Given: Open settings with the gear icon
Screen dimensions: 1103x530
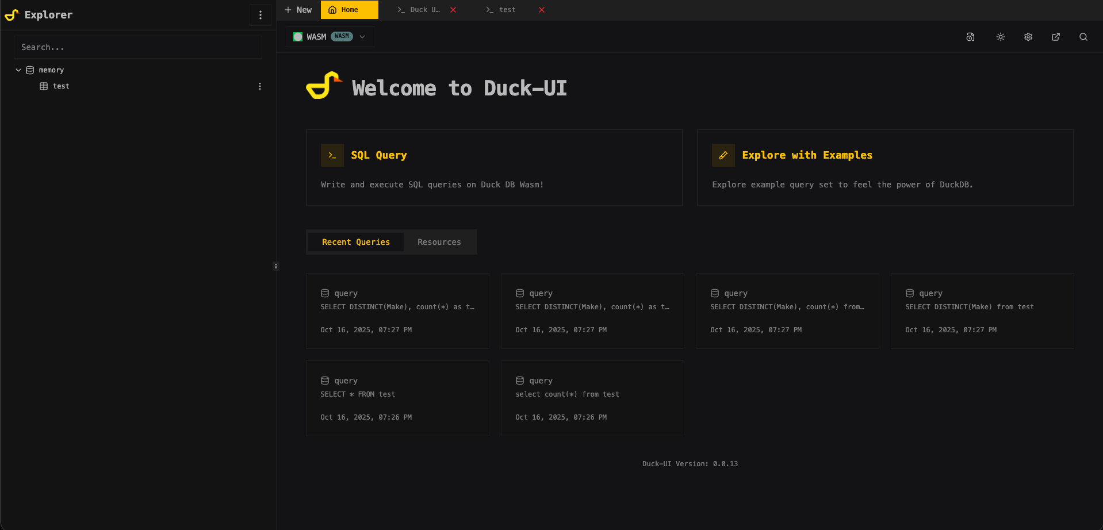Looking at the screenshot, I should pyautogui.click(x=1028, y=37).
